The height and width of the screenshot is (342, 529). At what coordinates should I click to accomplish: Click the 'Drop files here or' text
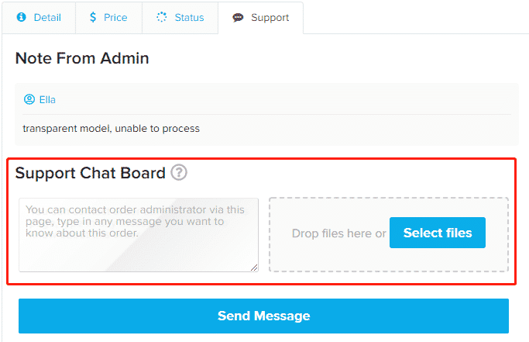[338, 233]
